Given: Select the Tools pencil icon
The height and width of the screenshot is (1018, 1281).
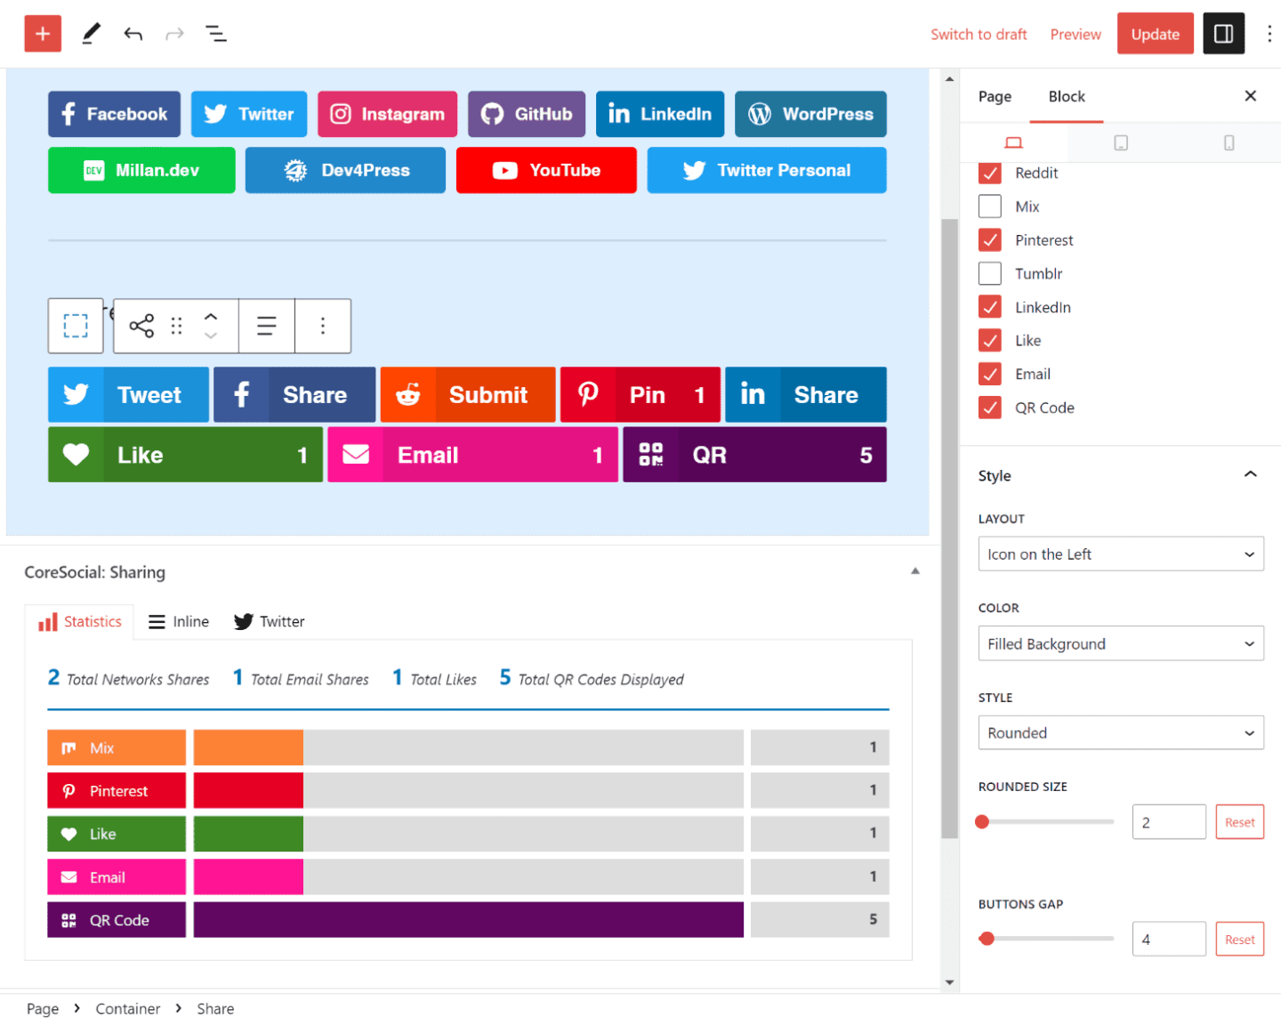Looking at the screenshot, I should tap(91, 34).
